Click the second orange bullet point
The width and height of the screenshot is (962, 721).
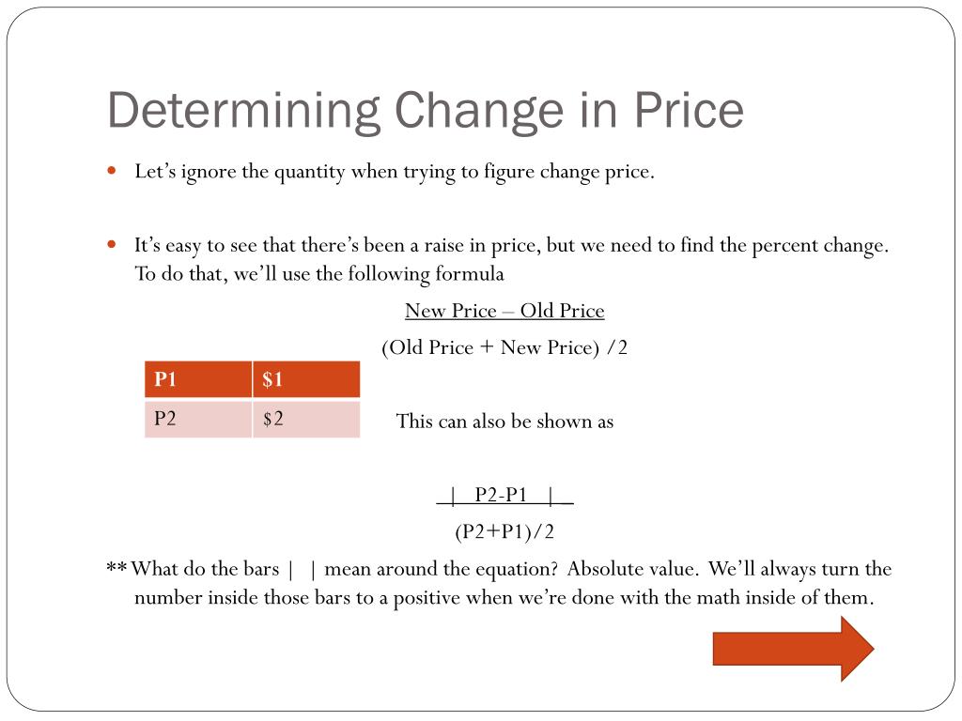[112, 245]
